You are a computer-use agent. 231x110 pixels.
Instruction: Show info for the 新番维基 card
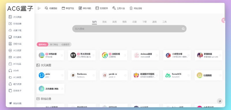pos(220,55)
